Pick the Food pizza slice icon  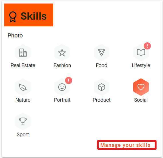pyautogui.click(x=102, y=53)
